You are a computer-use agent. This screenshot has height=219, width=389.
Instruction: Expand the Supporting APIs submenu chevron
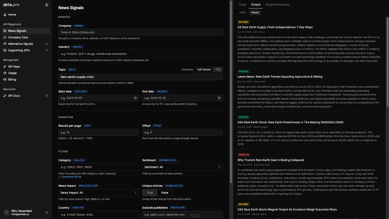point(47,50)
